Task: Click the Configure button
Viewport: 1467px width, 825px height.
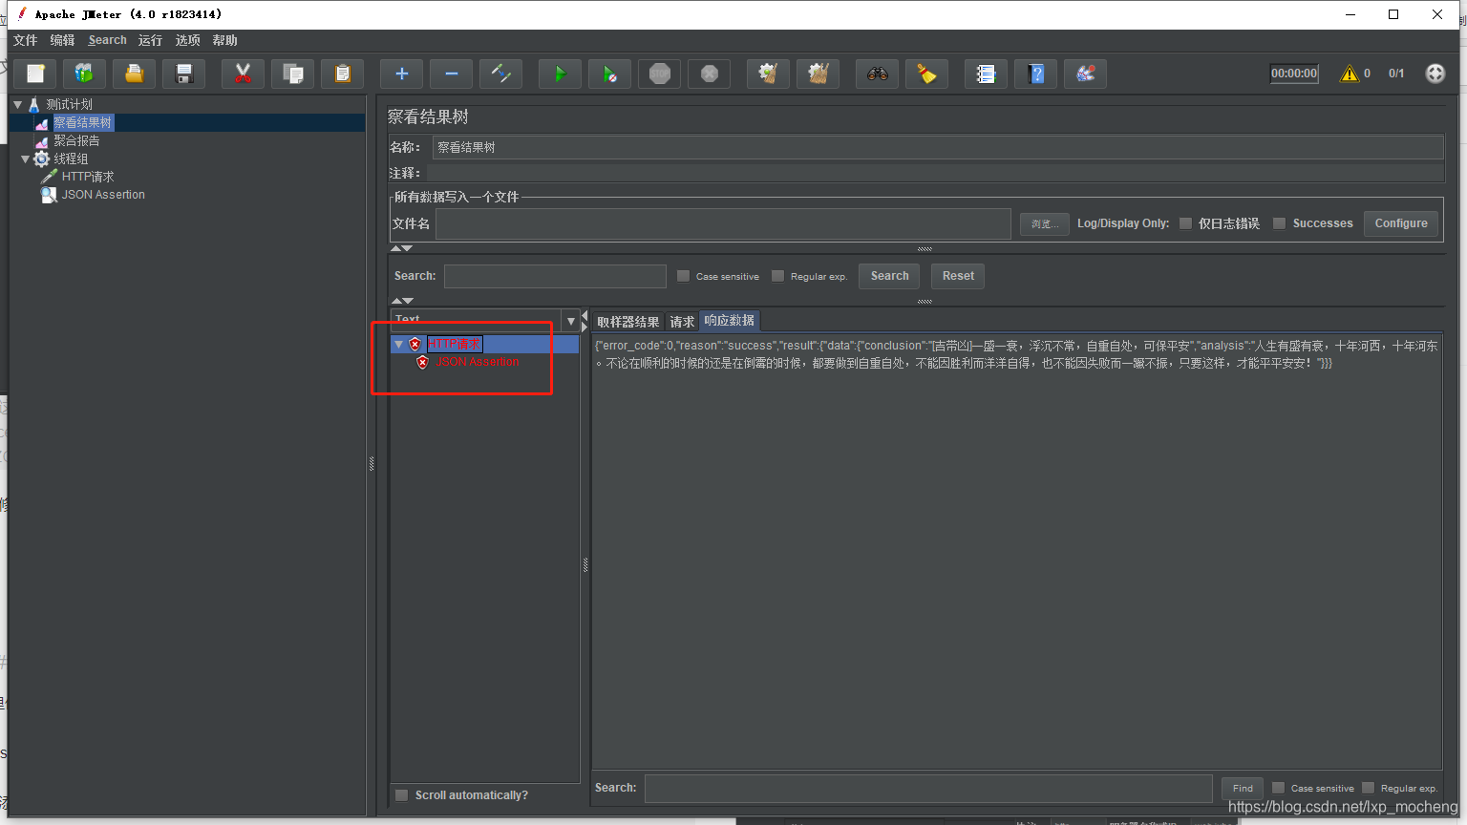Action: pyautogui.click(x=1401, y=223)
